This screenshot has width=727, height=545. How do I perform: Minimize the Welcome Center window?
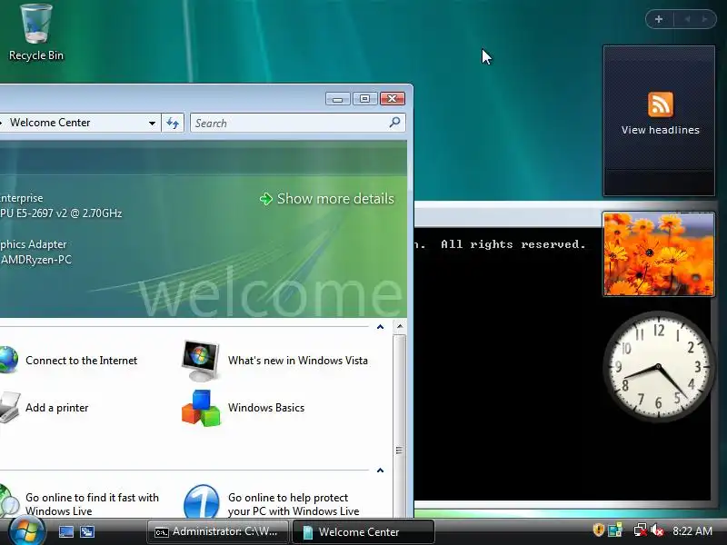coord(337,99)
